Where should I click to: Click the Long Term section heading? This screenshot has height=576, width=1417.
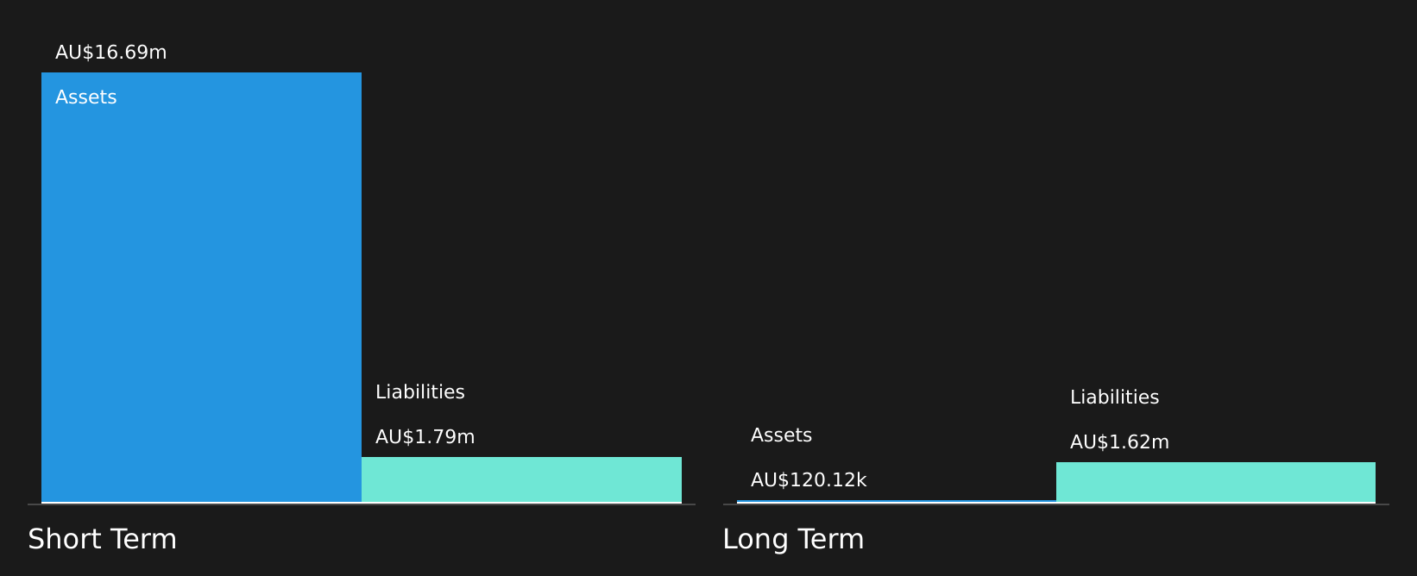click(x=793, y=539)
